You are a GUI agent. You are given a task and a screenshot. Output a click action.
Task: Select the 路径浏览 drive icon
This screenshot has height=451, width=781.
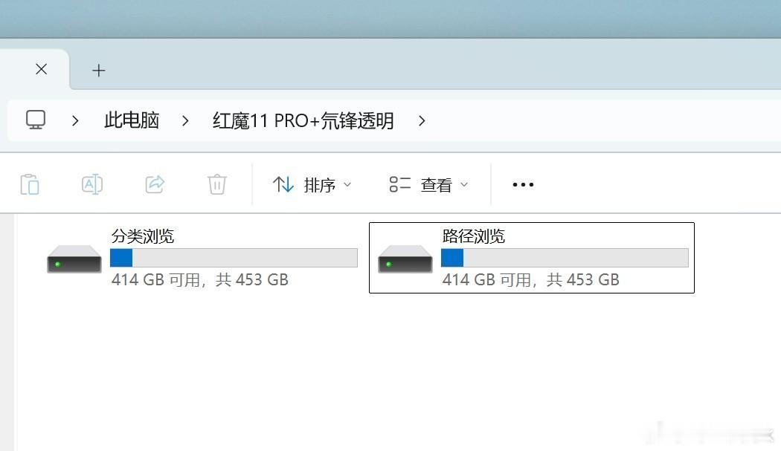[x=405, y=259]
